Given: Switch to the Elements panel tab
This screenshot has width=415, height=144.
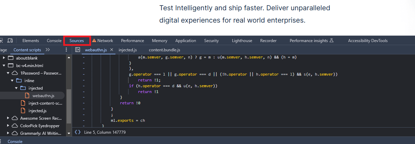Looking at the screenshot, I should click(x=31, y=41).
